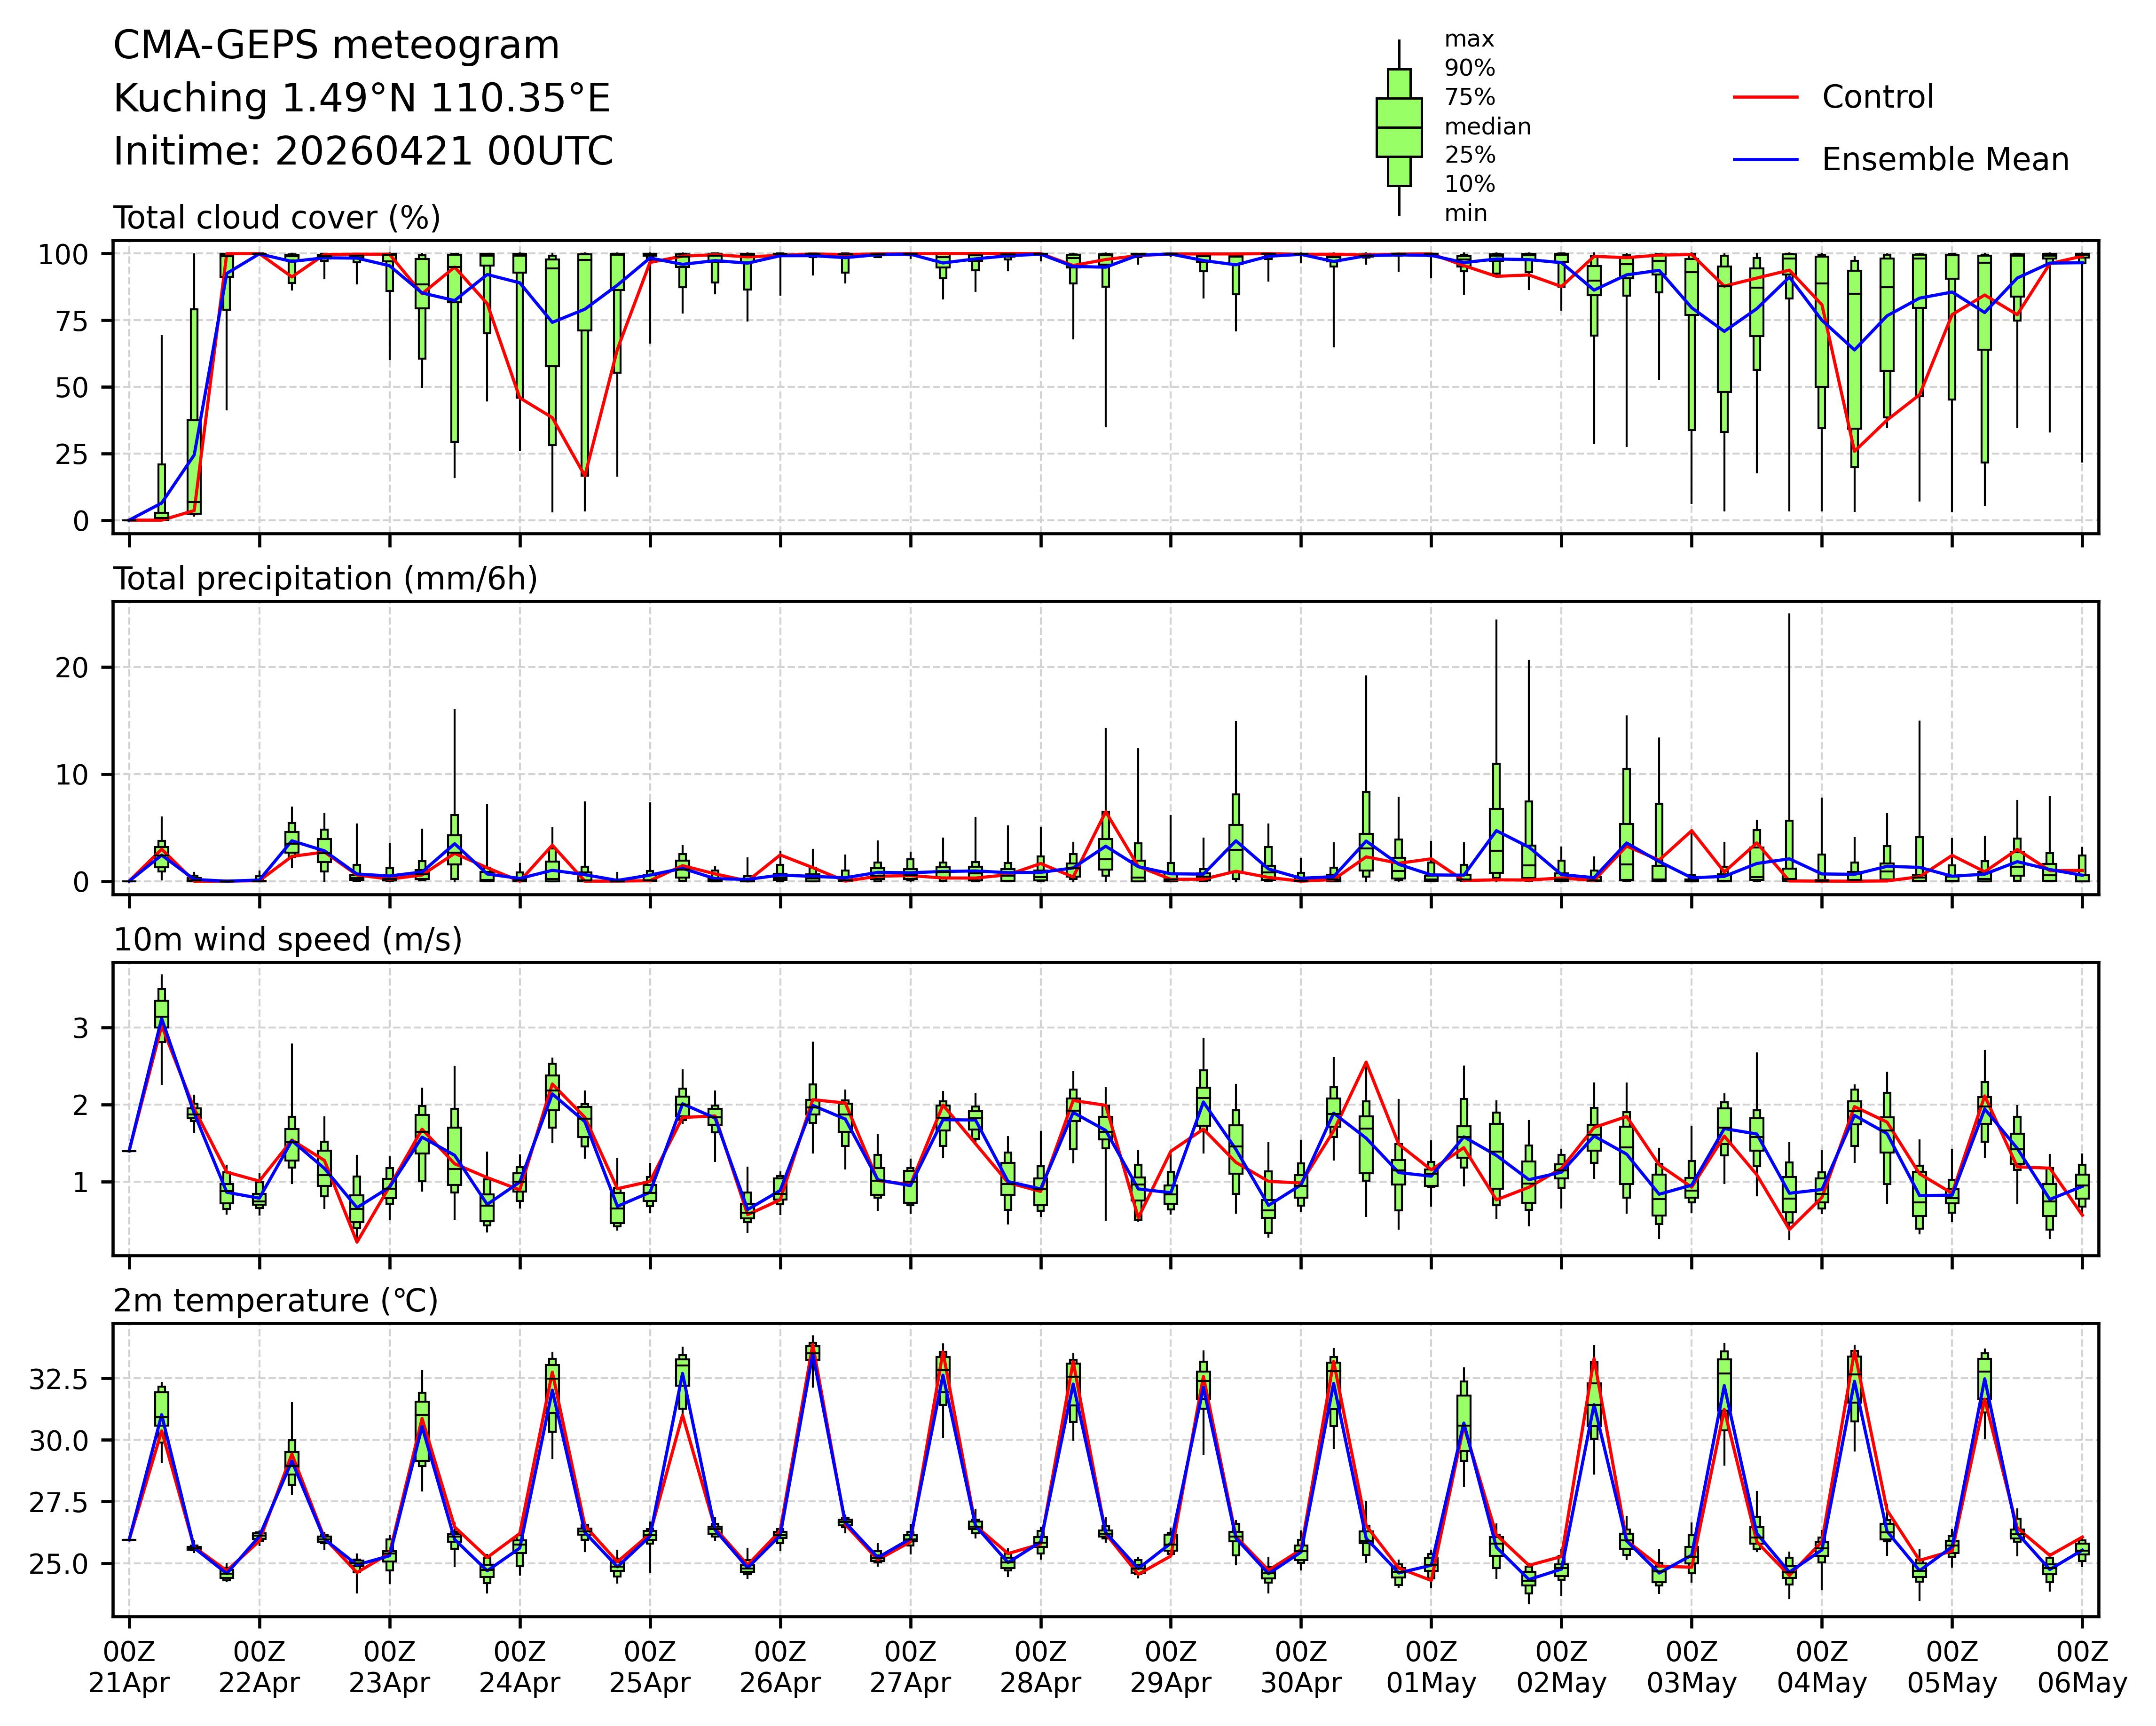
Task: Click the 'Total cloud cover (%)' panel title
Action: point(277,218)
